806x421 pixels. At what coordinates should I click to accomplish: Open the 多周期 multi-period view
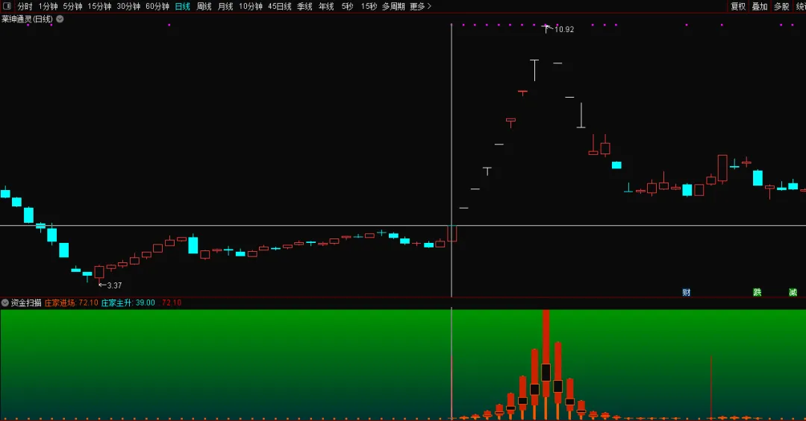tap(393, 7)
